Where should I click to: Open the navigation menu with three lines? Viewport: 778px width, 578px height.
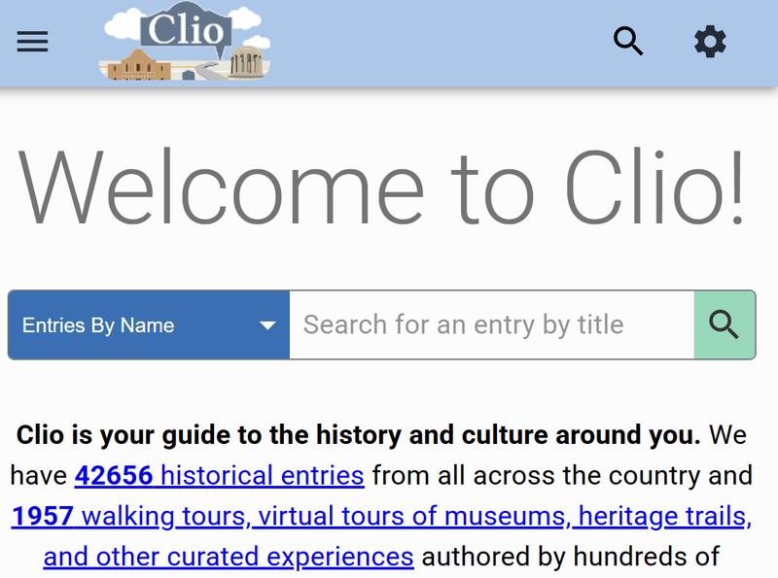point(32,42)
